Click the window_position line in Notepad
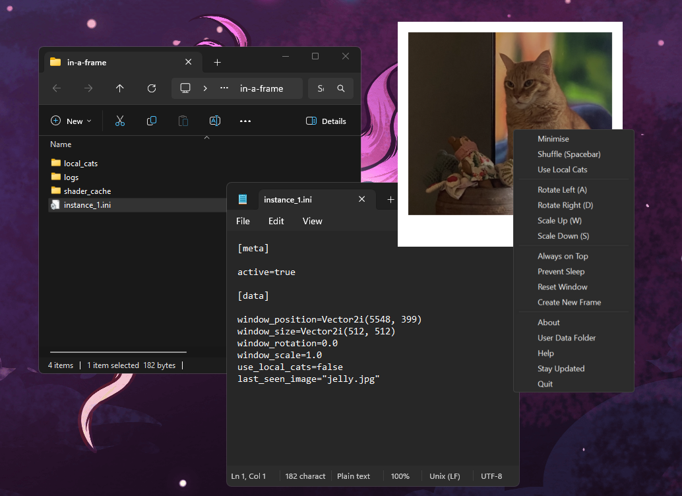The width and height of the screenshot is (682, 496). 329,319
